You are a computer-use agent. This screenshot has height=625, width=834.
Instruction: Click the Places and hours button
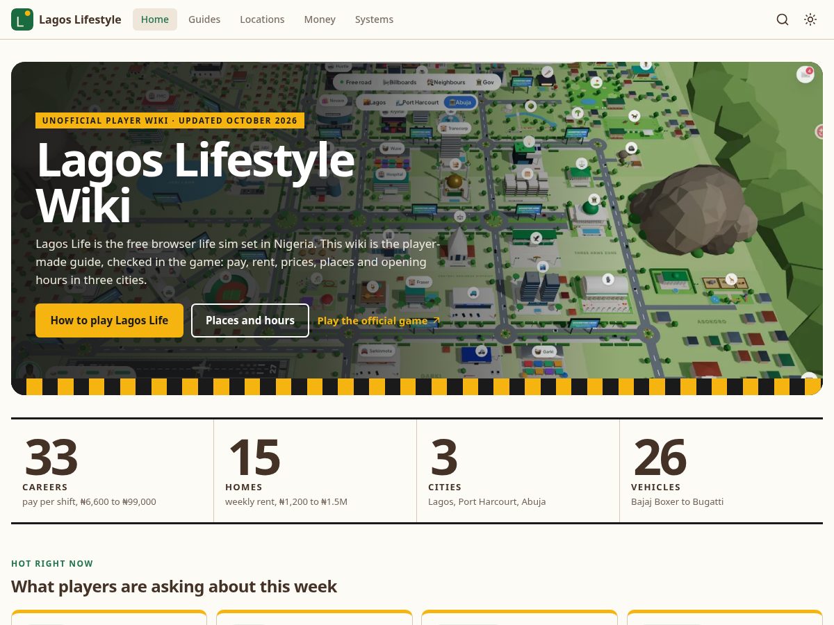tap(250, 320)
